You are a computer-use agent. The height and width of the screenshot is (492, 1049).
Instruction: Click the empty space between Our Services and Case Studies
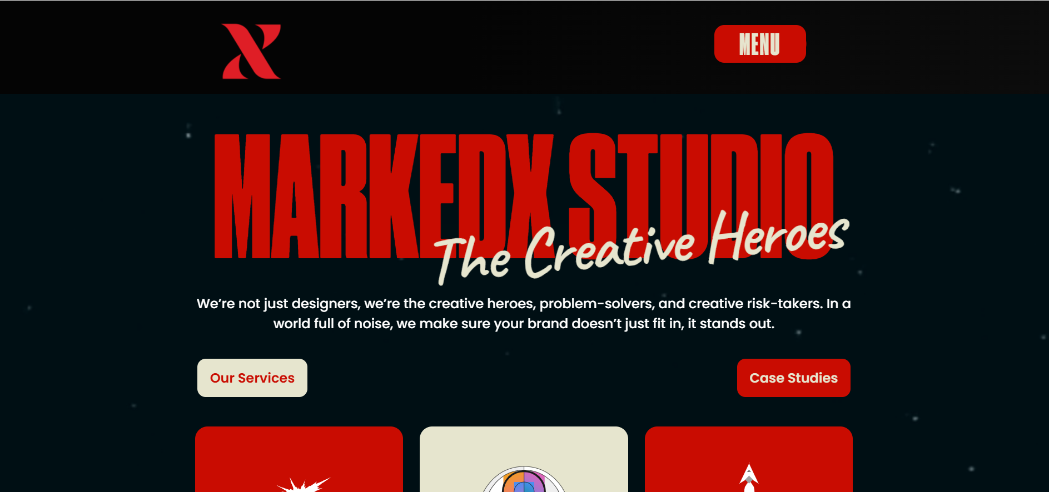point(522,378)
